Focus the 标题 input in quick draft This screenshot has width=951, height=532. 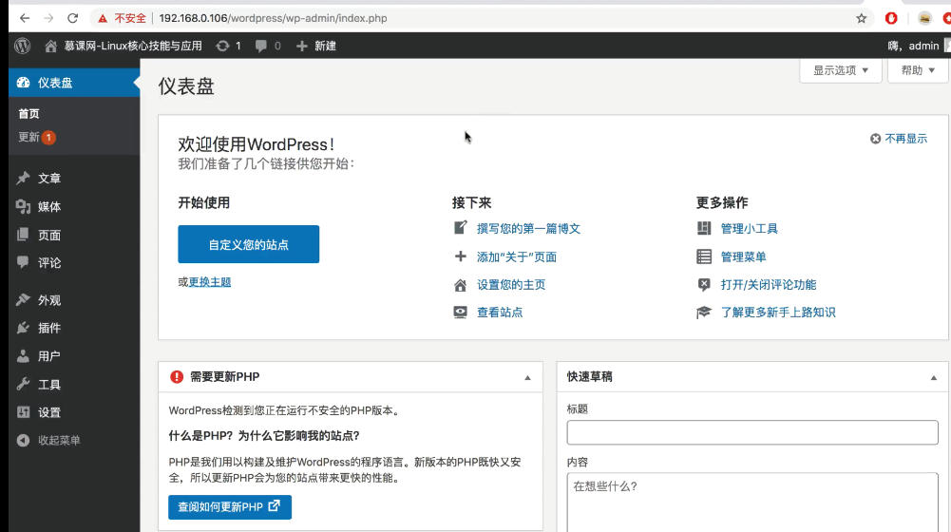(752, 432)
